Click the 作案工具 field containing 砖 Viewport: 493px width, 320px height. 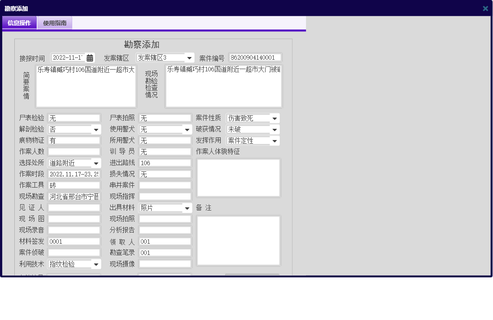[74, 185]
